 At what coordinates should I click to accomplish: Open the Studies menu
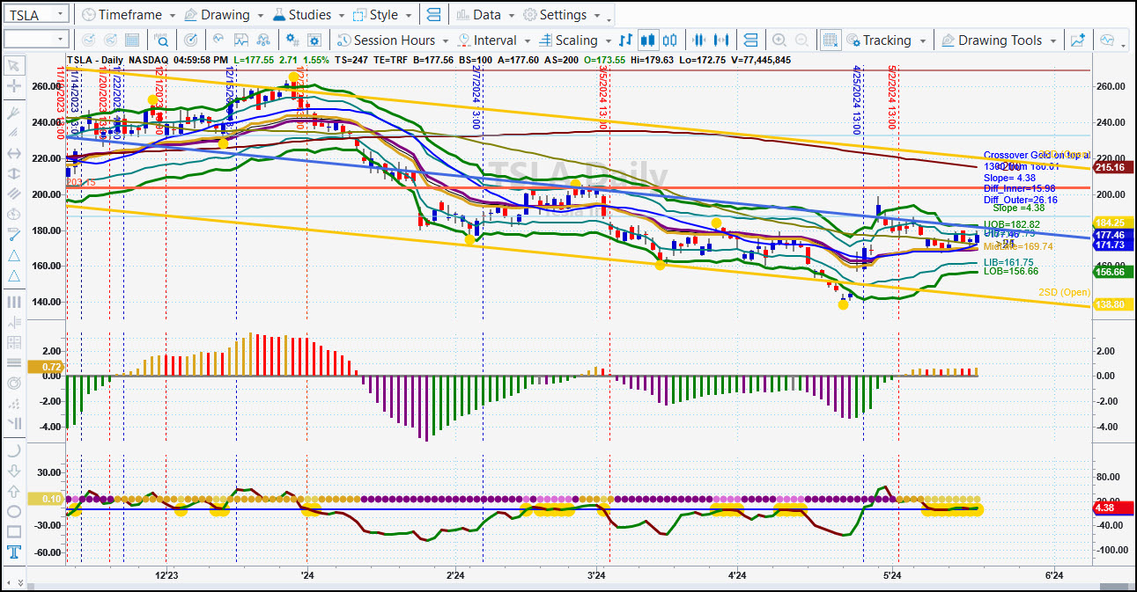click(x=309, y=15)
